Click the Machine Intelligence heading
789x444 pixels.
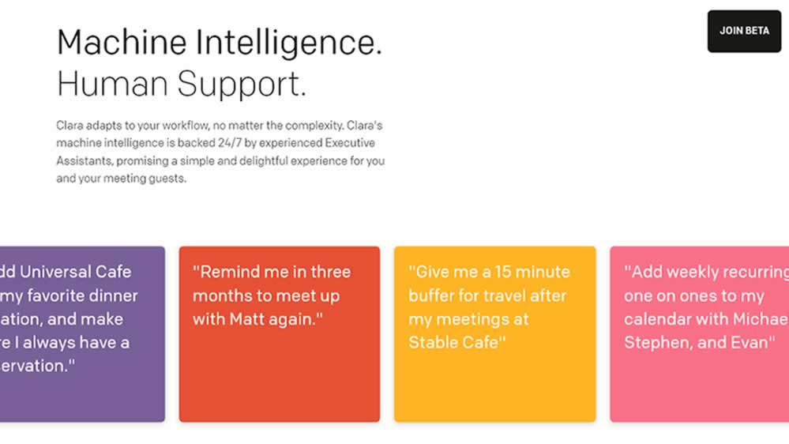220,43
